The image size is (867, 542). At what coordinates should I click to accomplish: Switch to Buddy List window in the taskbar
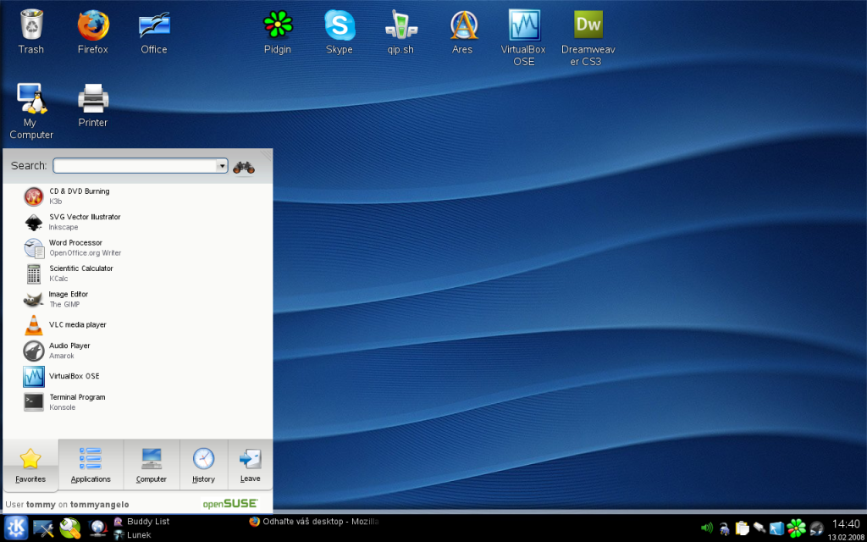141,522
